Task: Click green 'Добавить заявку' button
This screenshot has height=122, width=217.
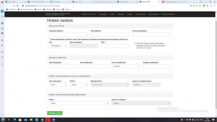Action: pos(55,113)
